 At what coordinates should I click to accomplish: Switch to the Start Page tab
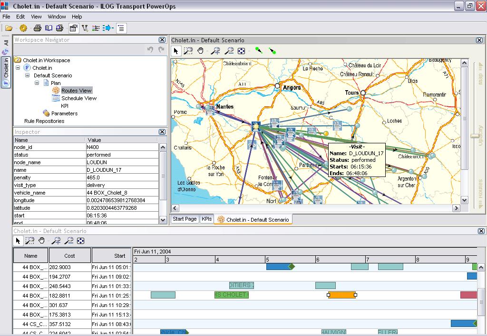[185, 219]
